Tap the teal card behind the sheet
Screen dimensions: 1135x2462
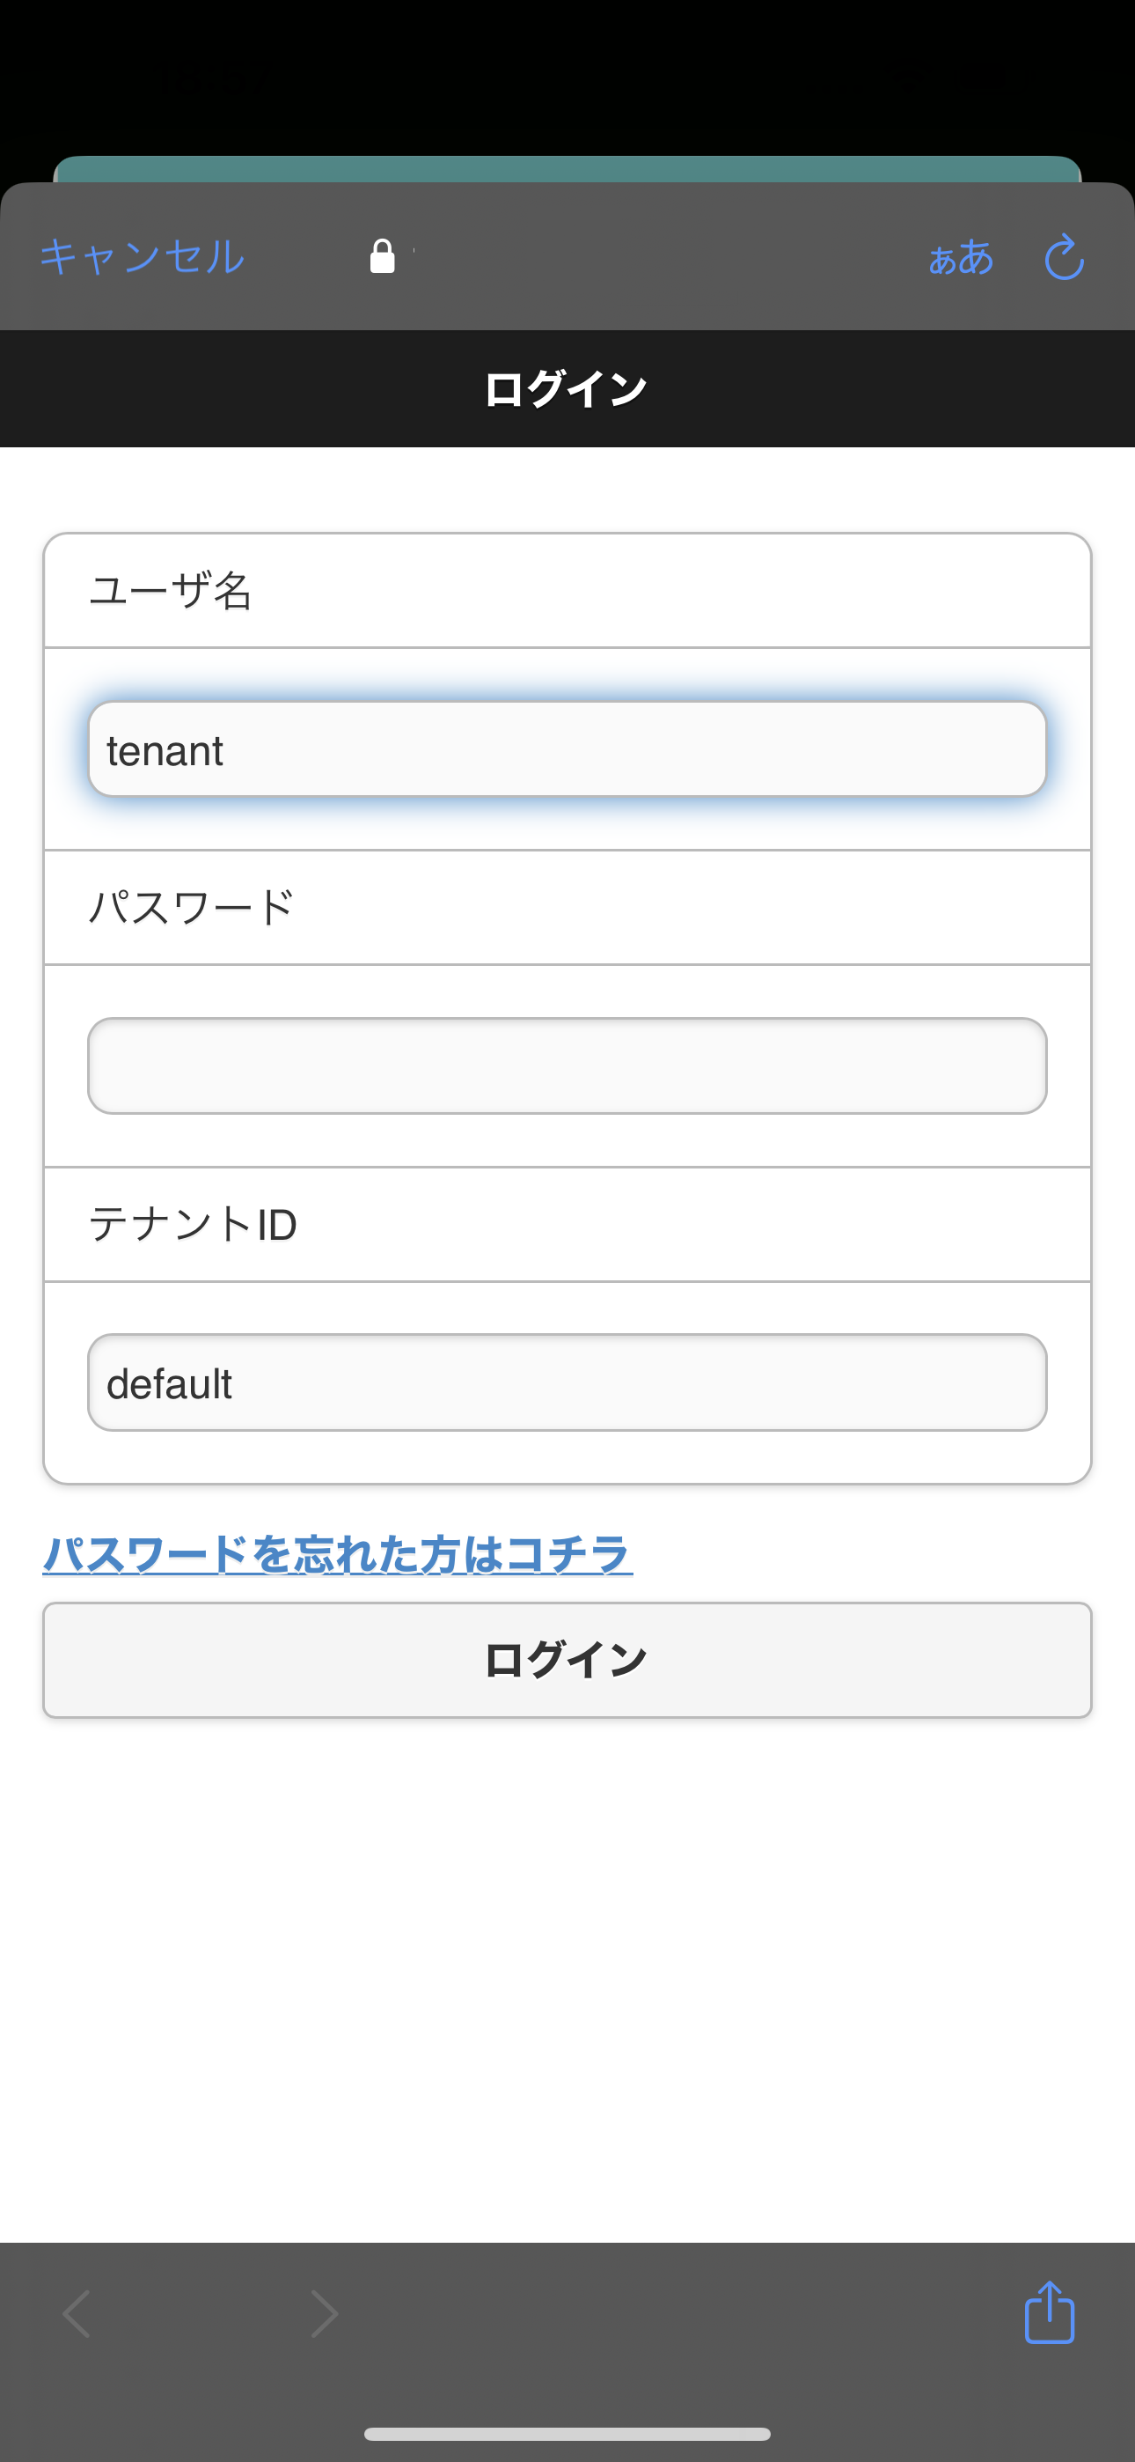coord(567,169)
